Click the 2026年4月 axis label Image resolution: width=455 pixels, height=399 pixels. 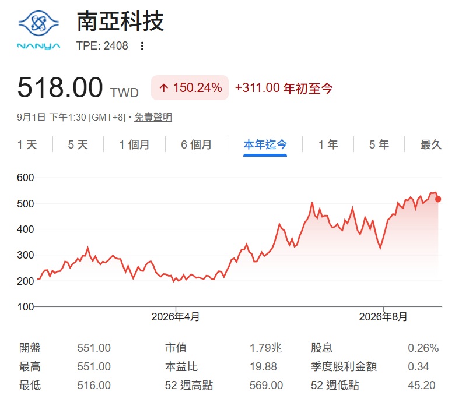pyautogui.click(x=175, y=317)
